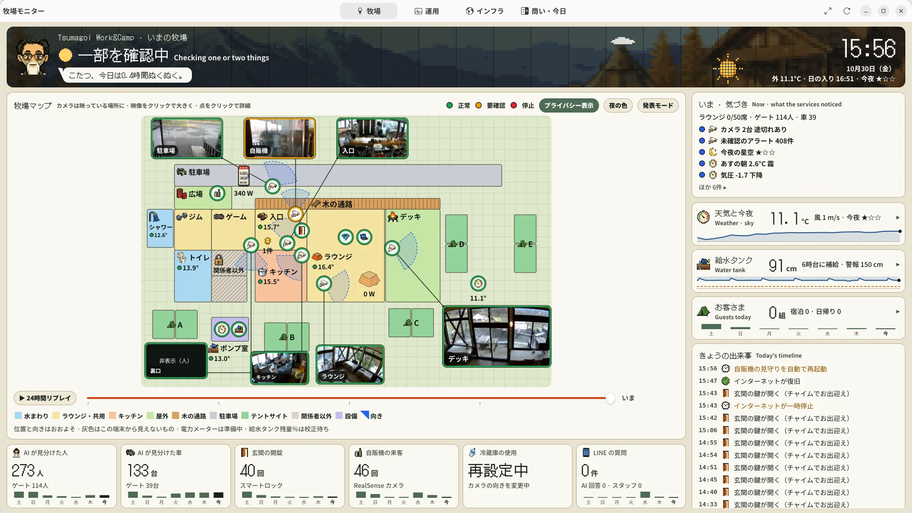Viewport: 912px width, 513px height.
Task: Open the large デッキ camera view
Action: pos(497,336)
